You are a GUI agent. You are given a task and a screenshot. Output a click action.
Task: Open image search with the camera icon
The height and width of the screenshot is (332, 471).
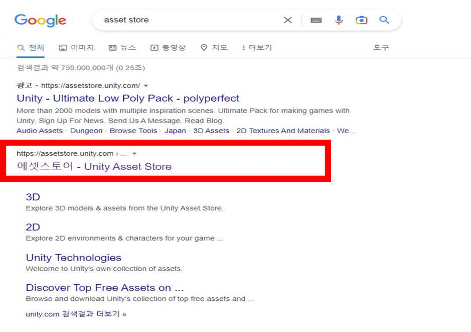pos(361,20)
